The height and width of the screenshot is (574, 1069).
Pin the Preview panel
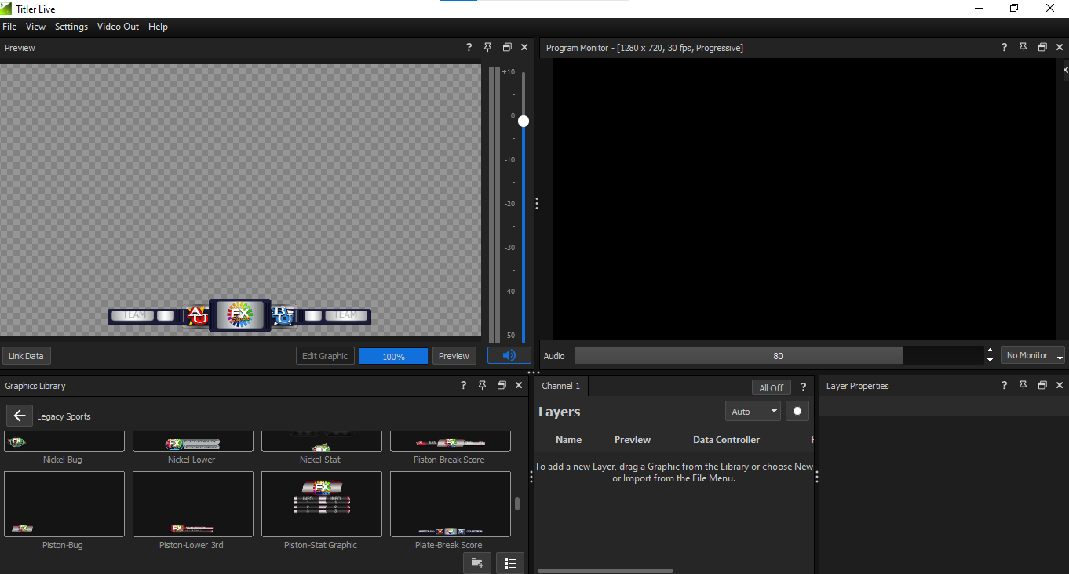coord(487,48)
